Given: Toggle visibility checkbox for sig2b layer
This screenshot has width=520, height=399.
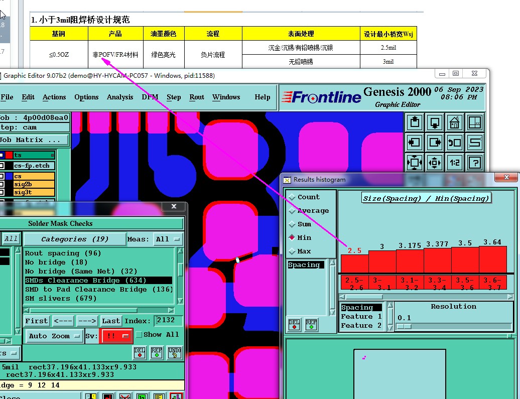Looking at the screenshot, I should [x=2, y=184].
